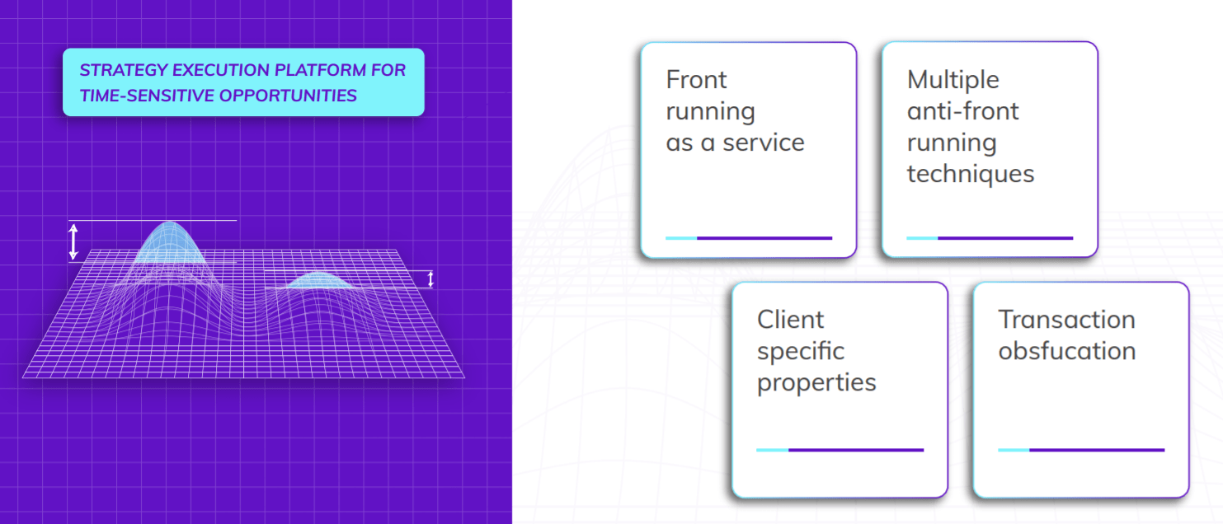Select the Multiple anti-front running techniques card
The image size is (1223, 524).
(x=989, y=150)
